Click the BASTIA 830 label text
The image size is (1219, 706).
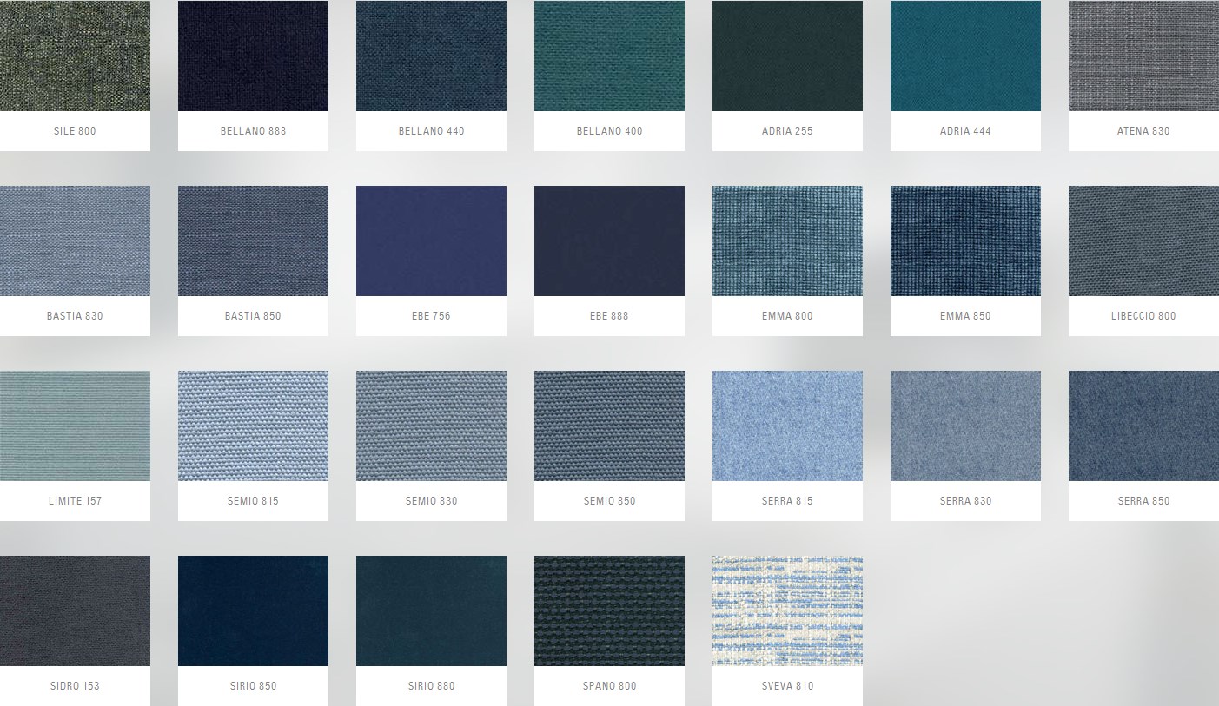(x=75, y=316)
